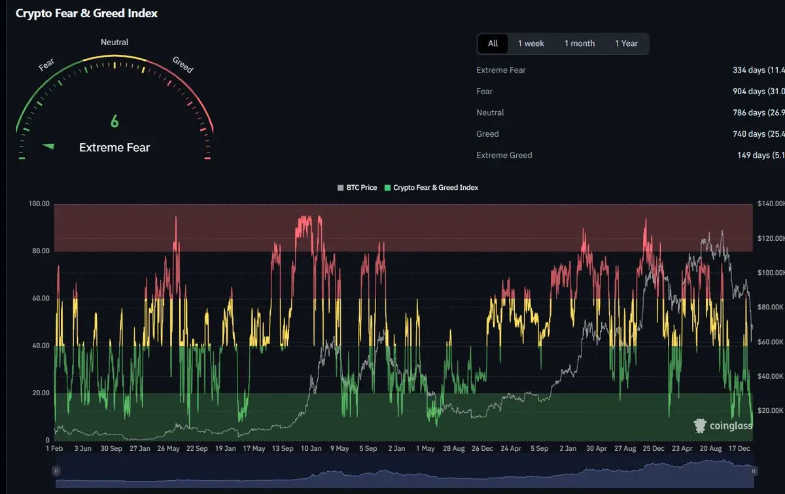Image resolution: width=785 pixels, height=494 pixels.
Task: Click the Fear statistics row label
Action: click(x=485, y=92)
